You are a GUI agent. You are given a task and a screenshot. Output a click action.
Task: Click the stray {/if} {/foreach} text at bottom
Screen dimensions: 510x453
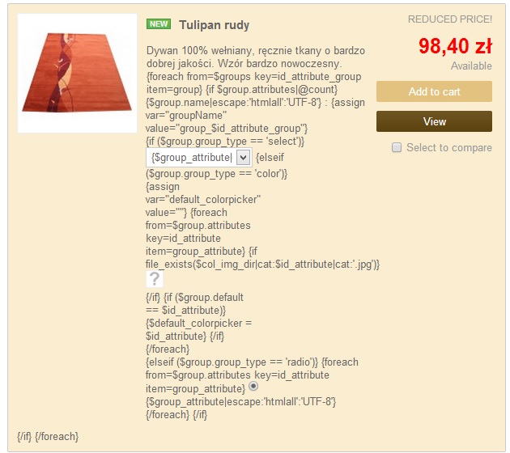(48, 437)
